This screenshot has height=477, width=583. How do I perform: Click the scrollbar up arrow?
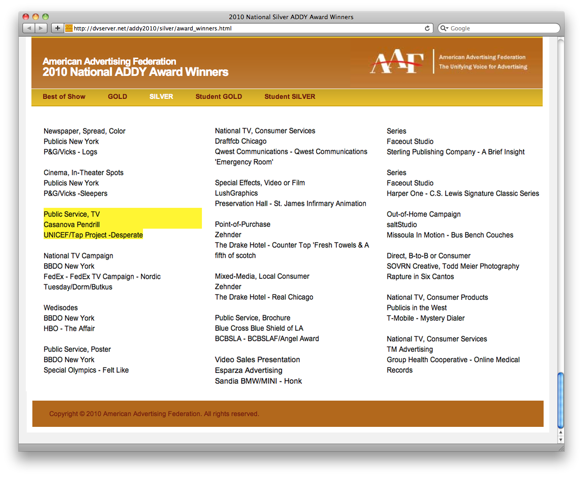coord(560,432)
